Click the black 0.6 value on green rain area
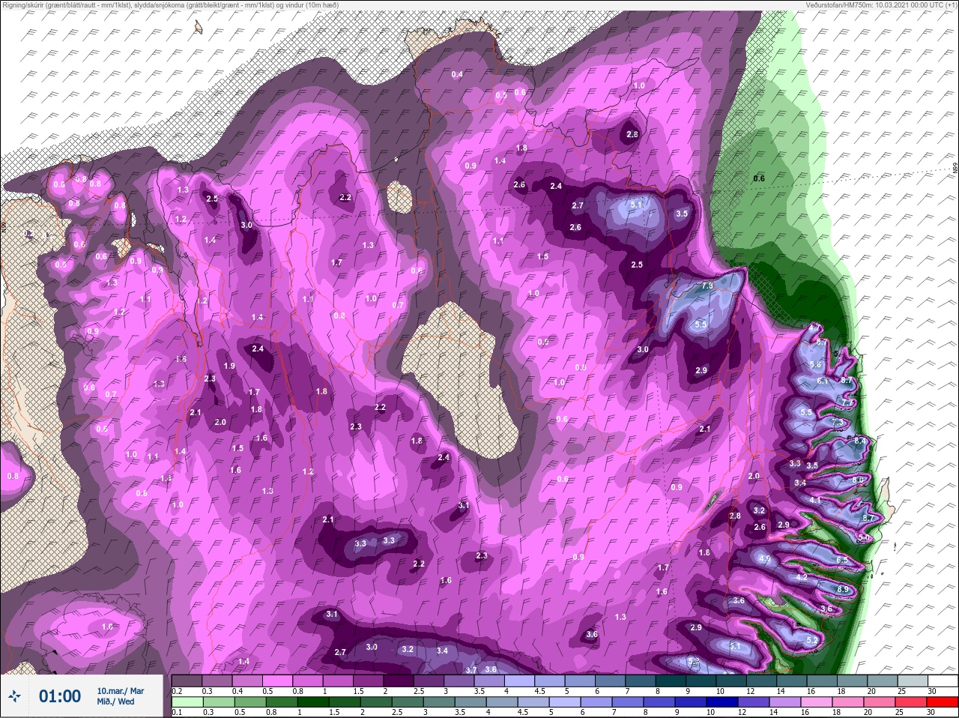959x718 pixels. coord(759,178)
